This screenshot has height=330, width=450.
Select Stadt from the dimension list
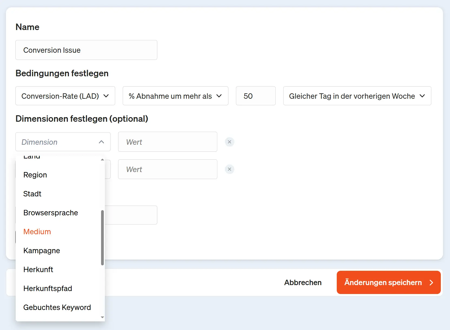point(32,194)
